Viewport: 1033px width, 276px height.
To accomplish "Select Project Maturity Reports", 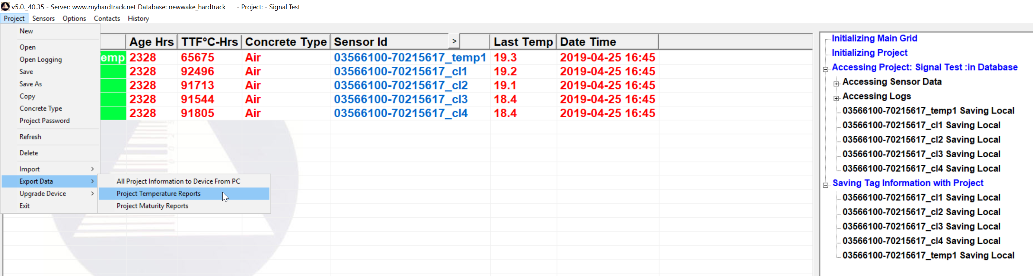I will [184, 206].
